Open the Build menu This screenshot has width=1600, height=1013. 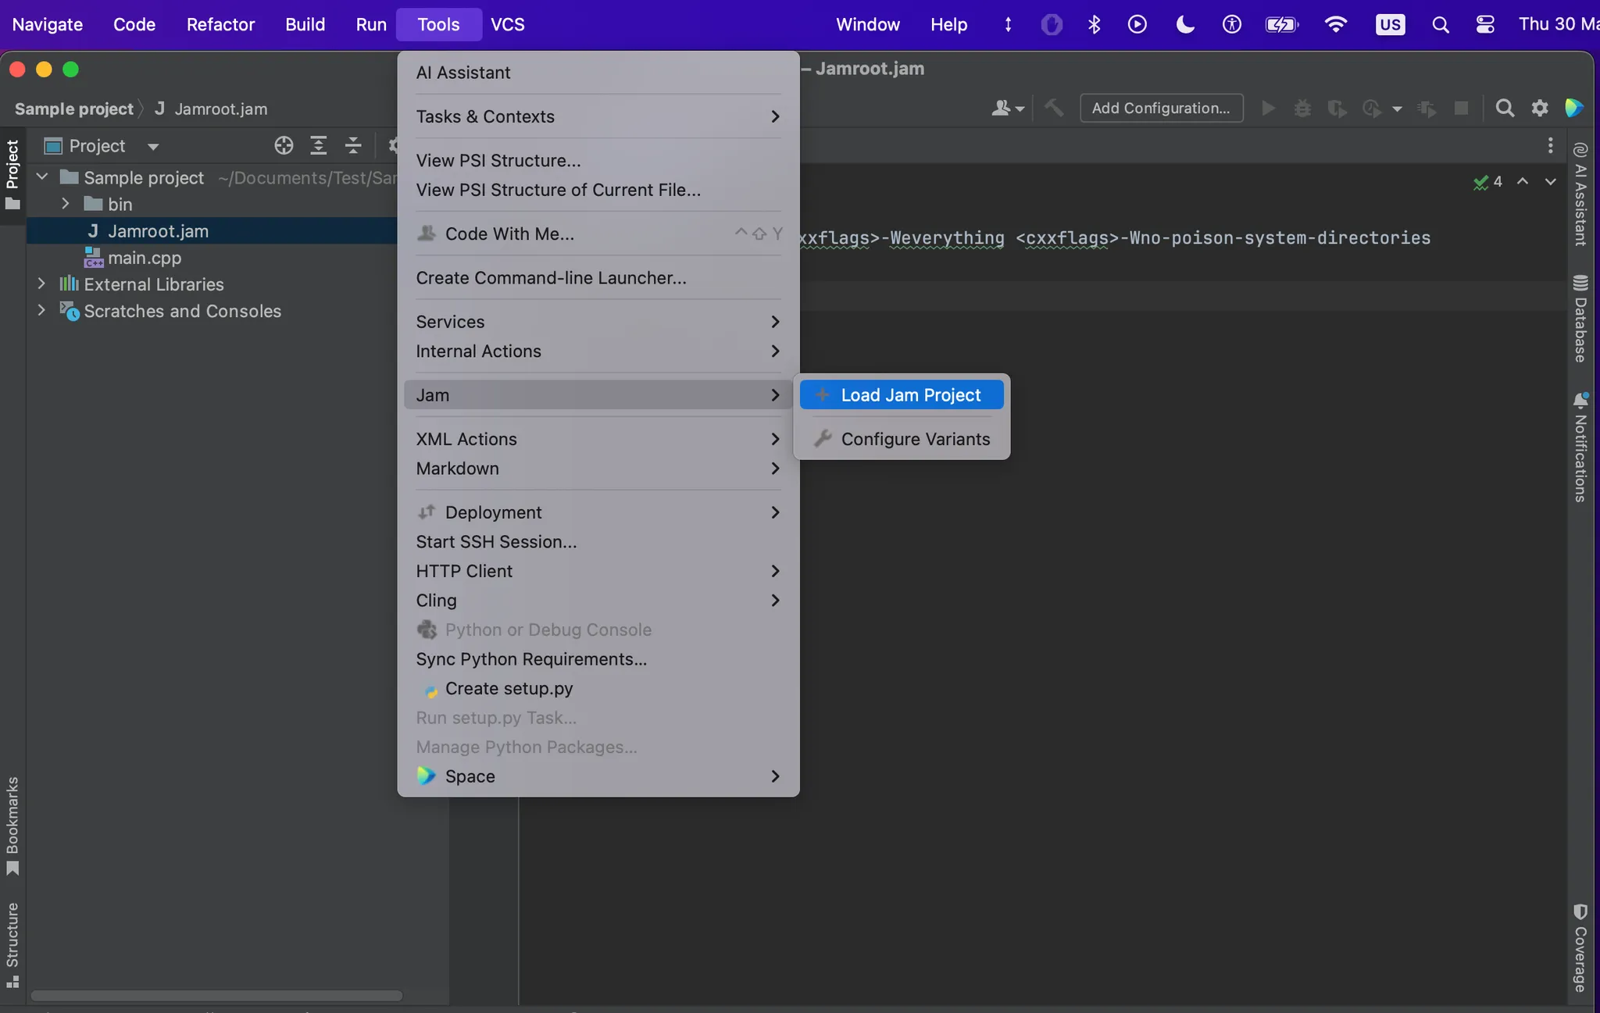(x=305, y=24)
